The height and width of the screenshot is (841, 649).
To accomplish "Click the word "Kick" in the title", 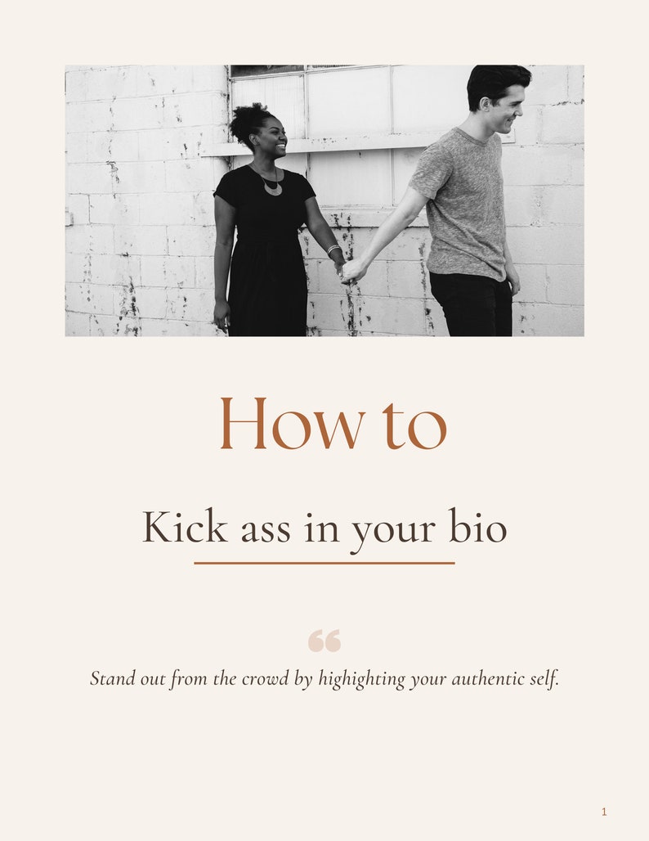I will click(x=185, y=526).
